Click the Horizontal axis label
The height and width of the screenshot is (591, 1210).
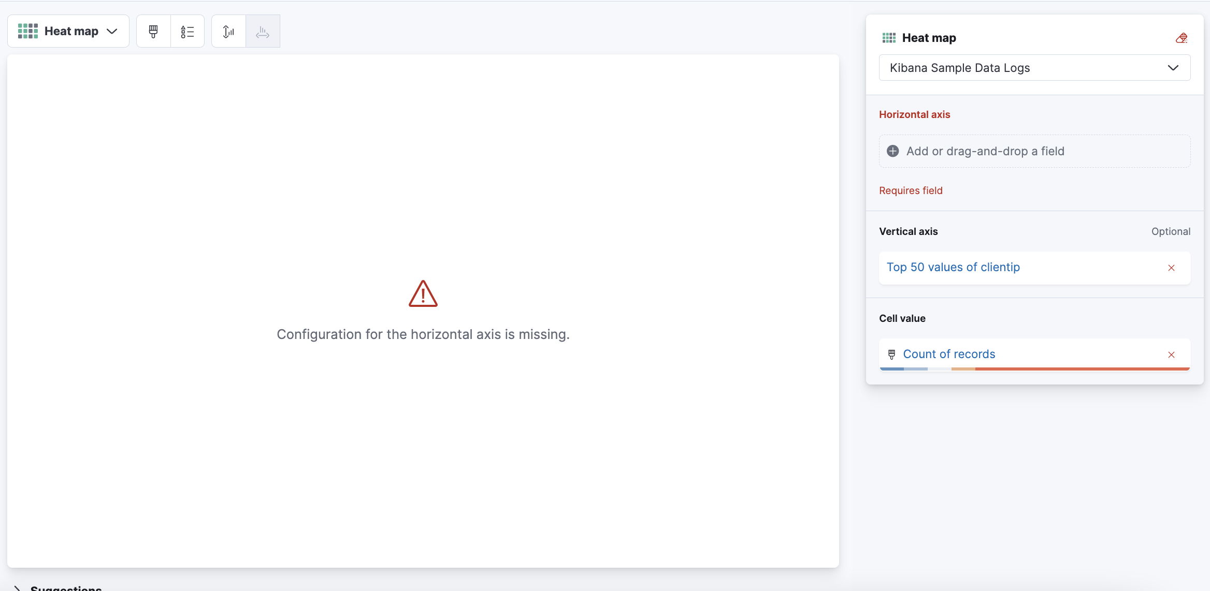point(914,114)
